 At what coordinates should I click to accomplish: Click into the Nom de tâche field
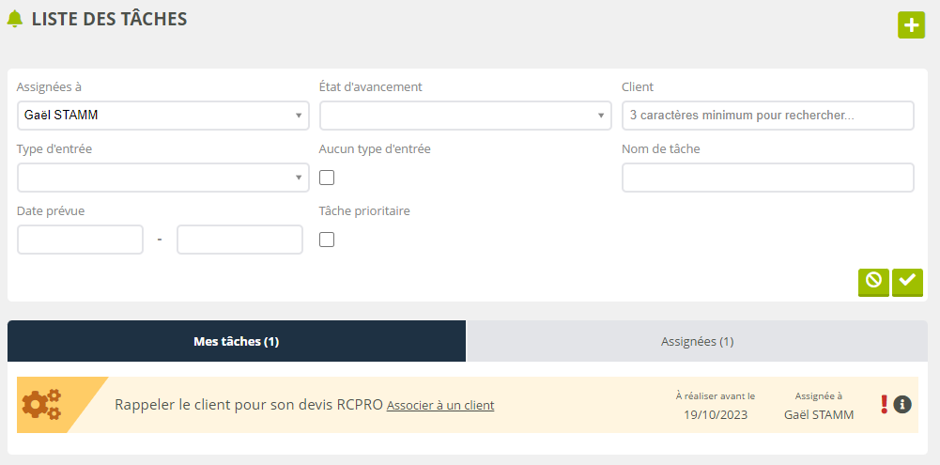767,178
